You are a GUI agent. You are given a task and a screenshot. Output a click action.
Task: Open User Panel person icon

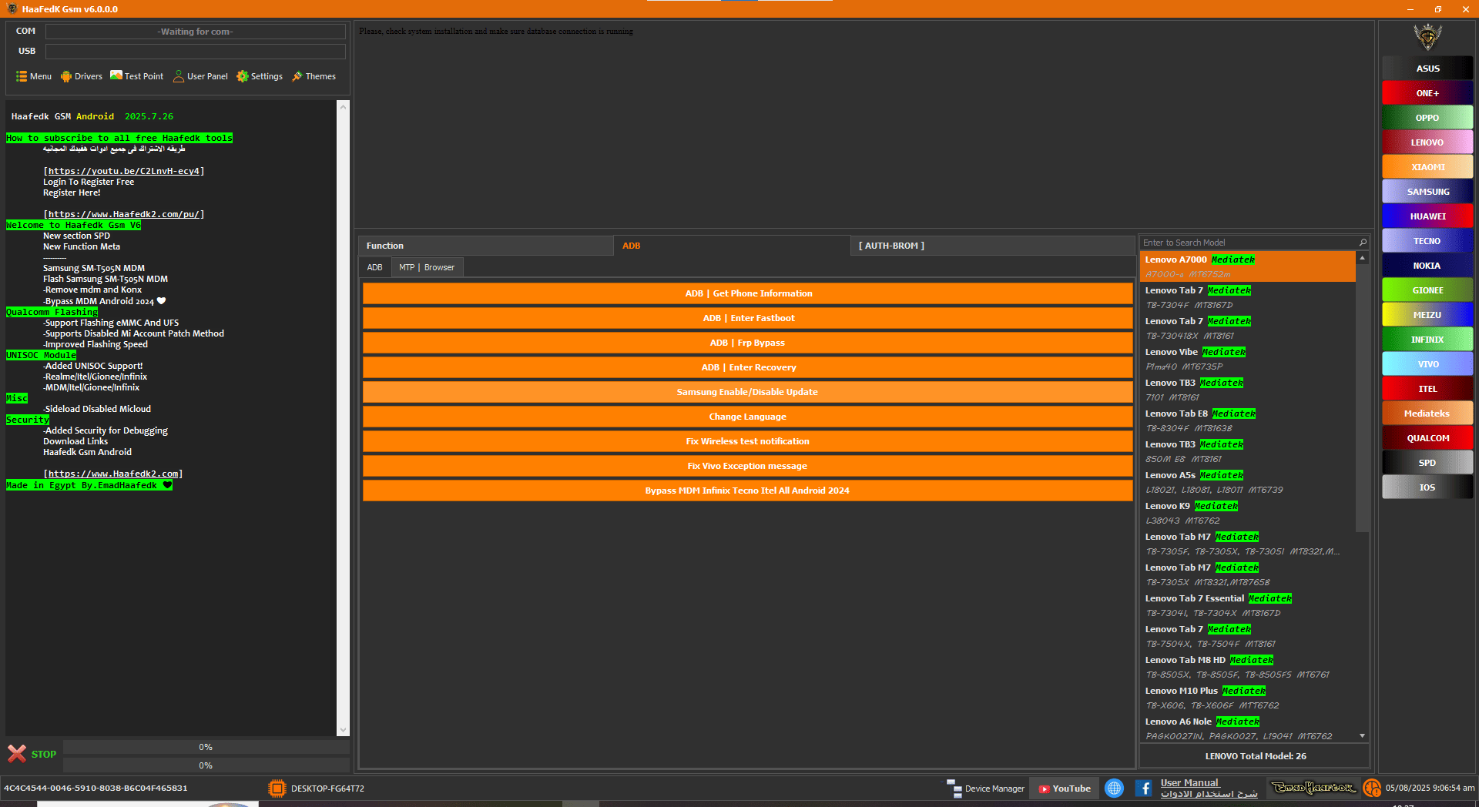point(179,76)
